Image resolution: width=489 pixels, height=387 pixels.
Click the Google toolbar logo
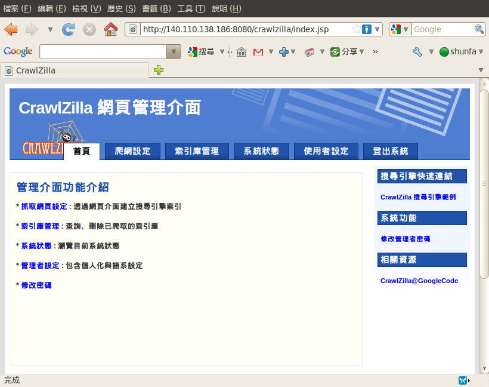pyautogui.click(x=18, y=51)
